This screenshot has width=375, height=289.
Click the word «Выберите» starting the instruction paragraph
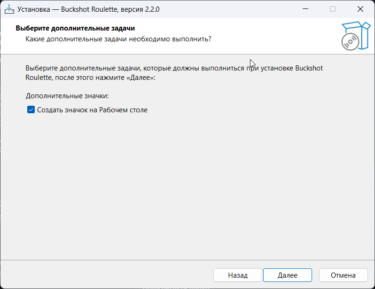(x=42, y=68)
